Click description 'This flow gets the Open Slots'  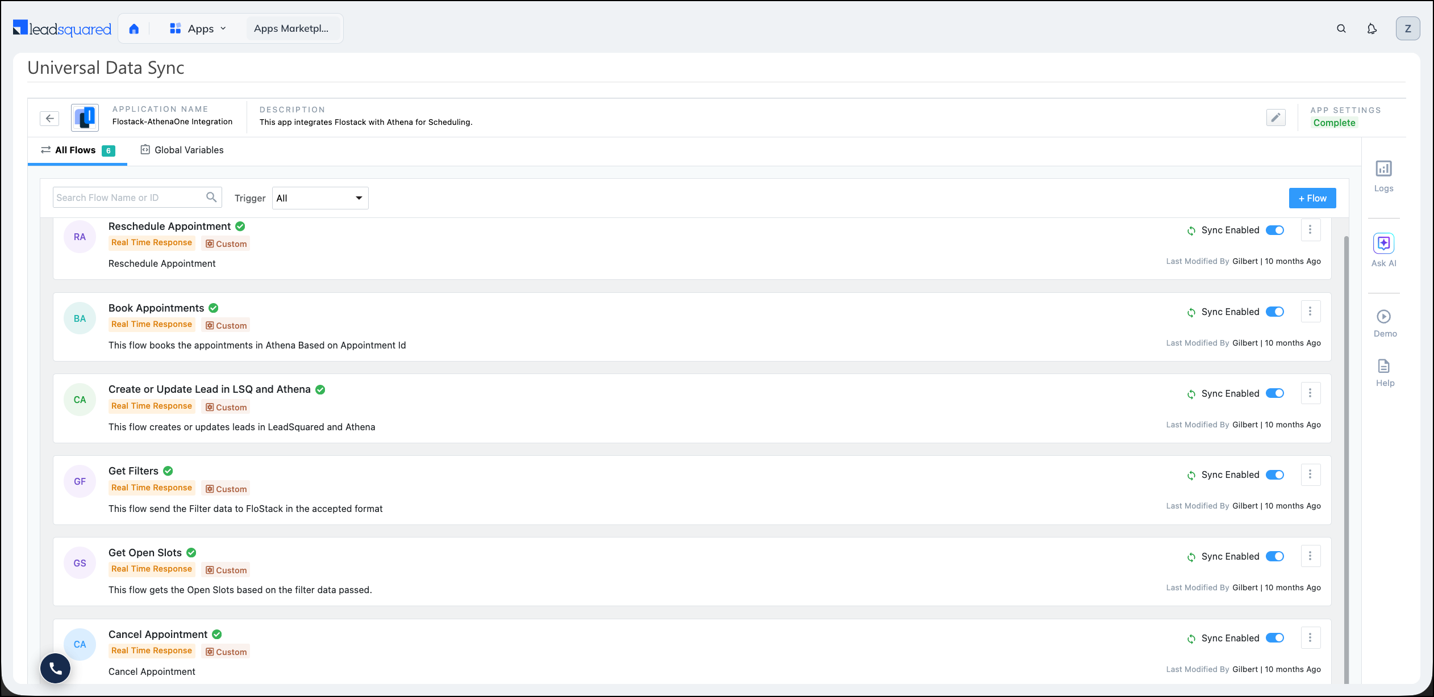click(240, 590)
